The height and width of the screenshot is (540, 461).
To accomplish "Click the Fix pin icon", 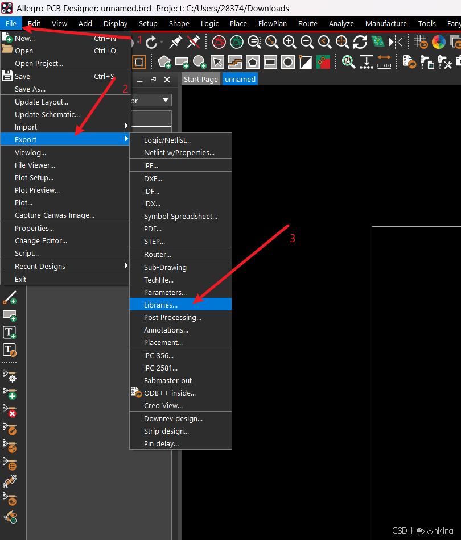I will pyautogui.click(x=175, y=43).
